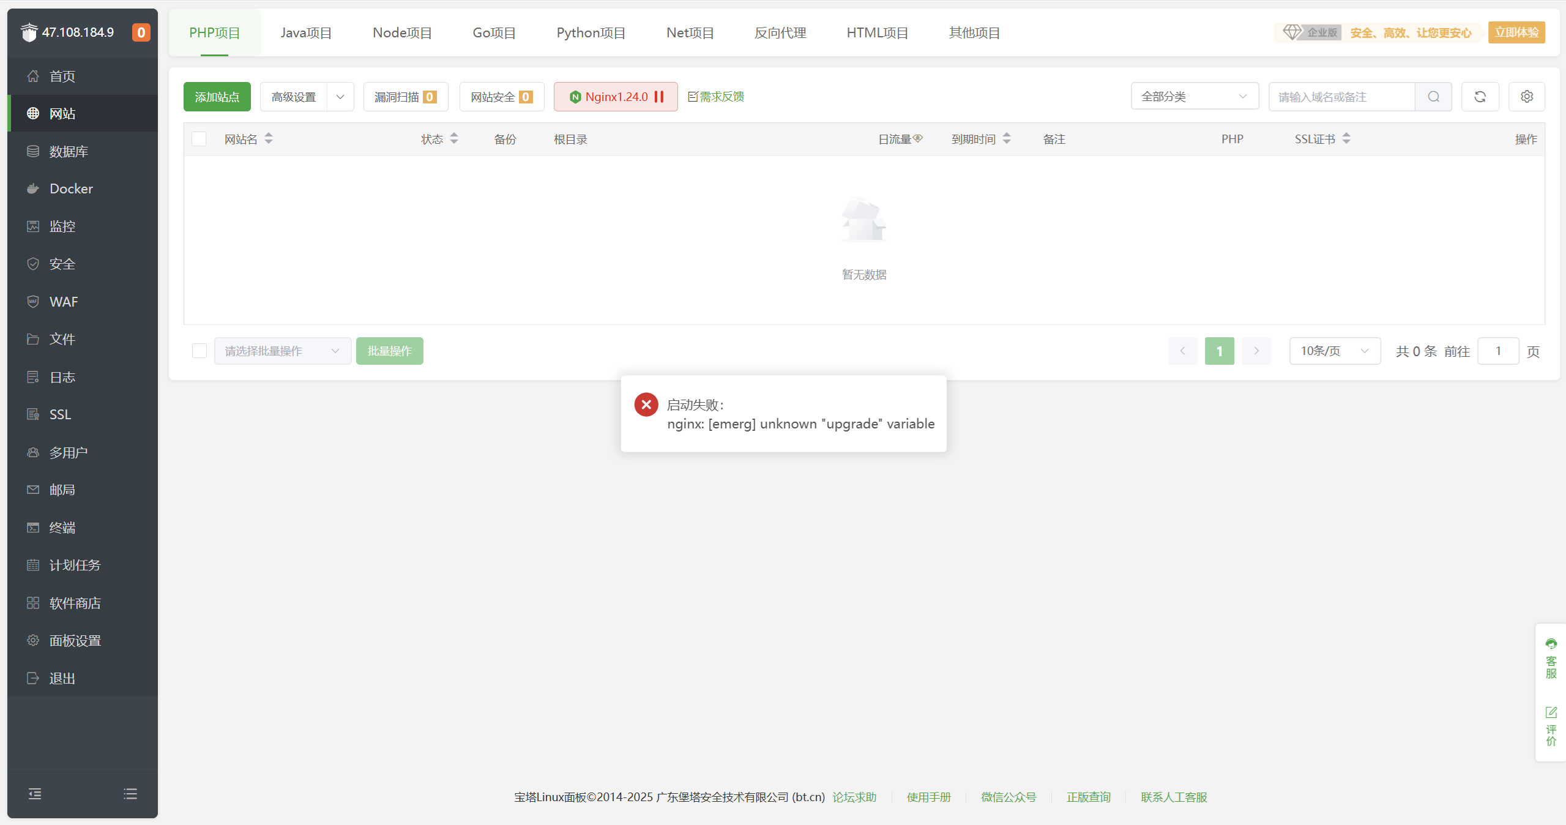
Task: Click the 立即体验 button
Action: click(1516, 32)
